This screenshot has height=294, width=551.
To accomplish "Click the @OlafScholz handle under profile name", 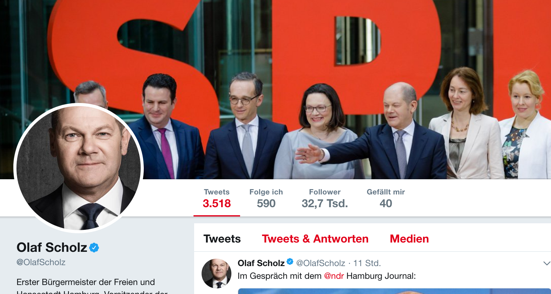I will (x=41, y=262).
